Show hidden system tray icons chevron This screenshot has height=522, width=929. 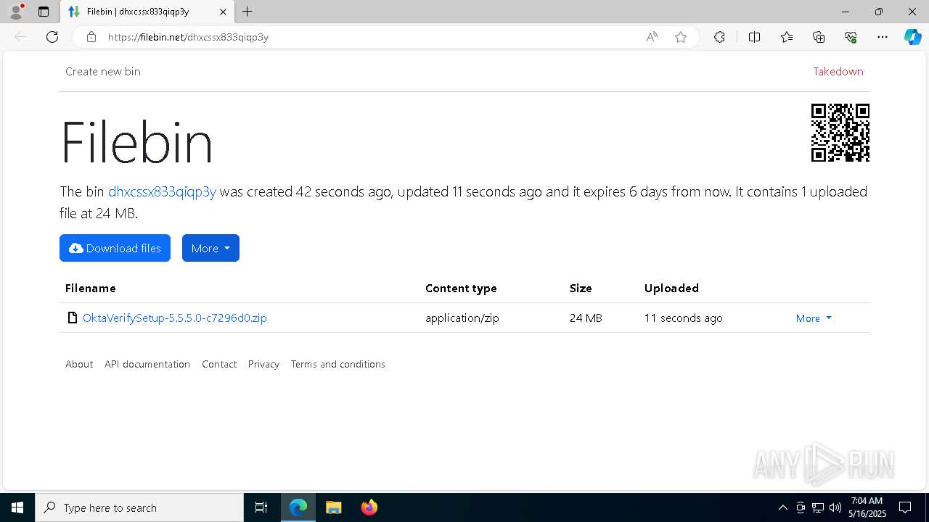click(x=782, y=507)
